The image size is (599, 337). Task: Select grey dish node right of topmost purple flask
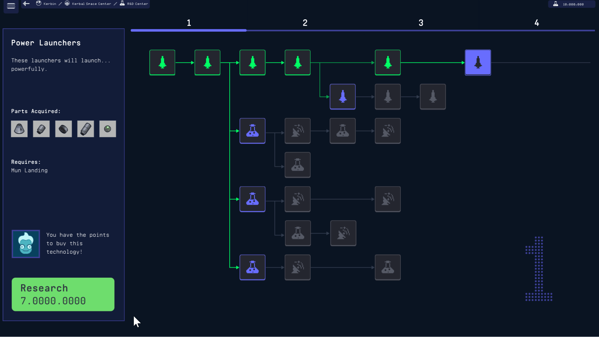click(298, 131)
